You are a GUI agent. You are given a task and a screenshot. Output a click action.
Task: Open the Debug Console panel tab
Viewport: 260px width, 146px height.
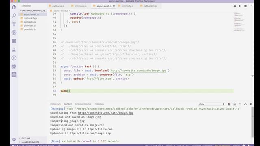pos(83,104)
